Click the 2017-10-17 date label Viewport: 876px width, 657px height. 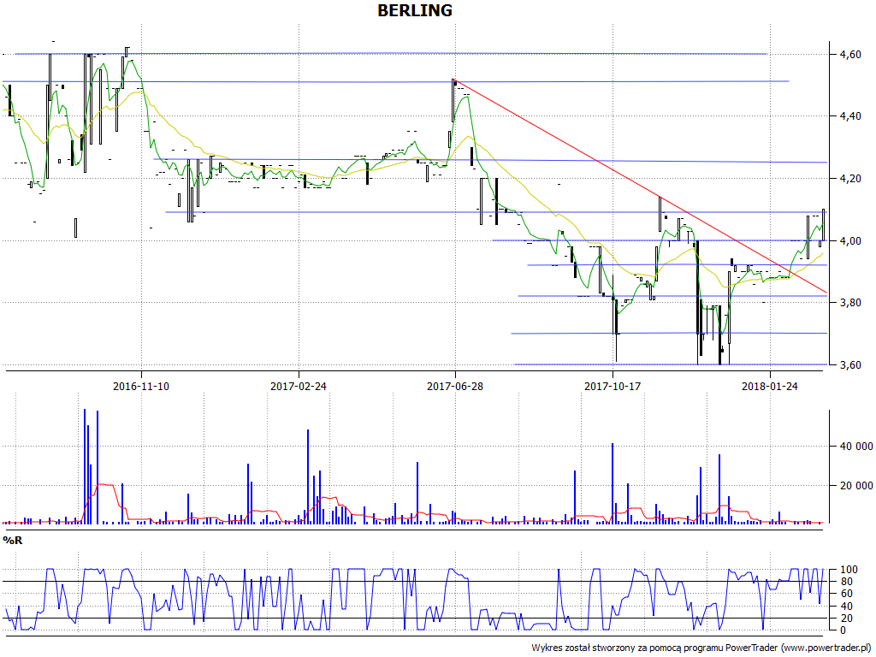coord(613,386)
